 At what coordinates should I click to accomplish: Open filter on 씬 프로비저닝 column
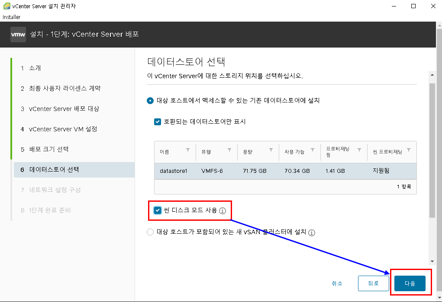(409, 150)
